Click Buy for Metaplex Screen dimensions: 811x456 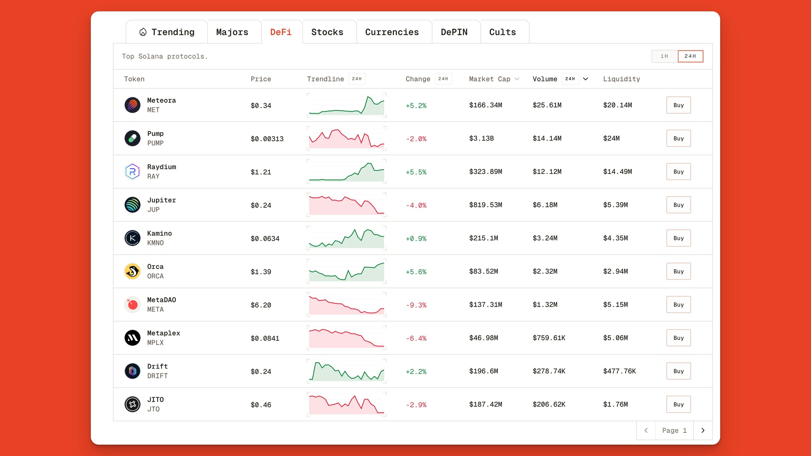point(678,338)
